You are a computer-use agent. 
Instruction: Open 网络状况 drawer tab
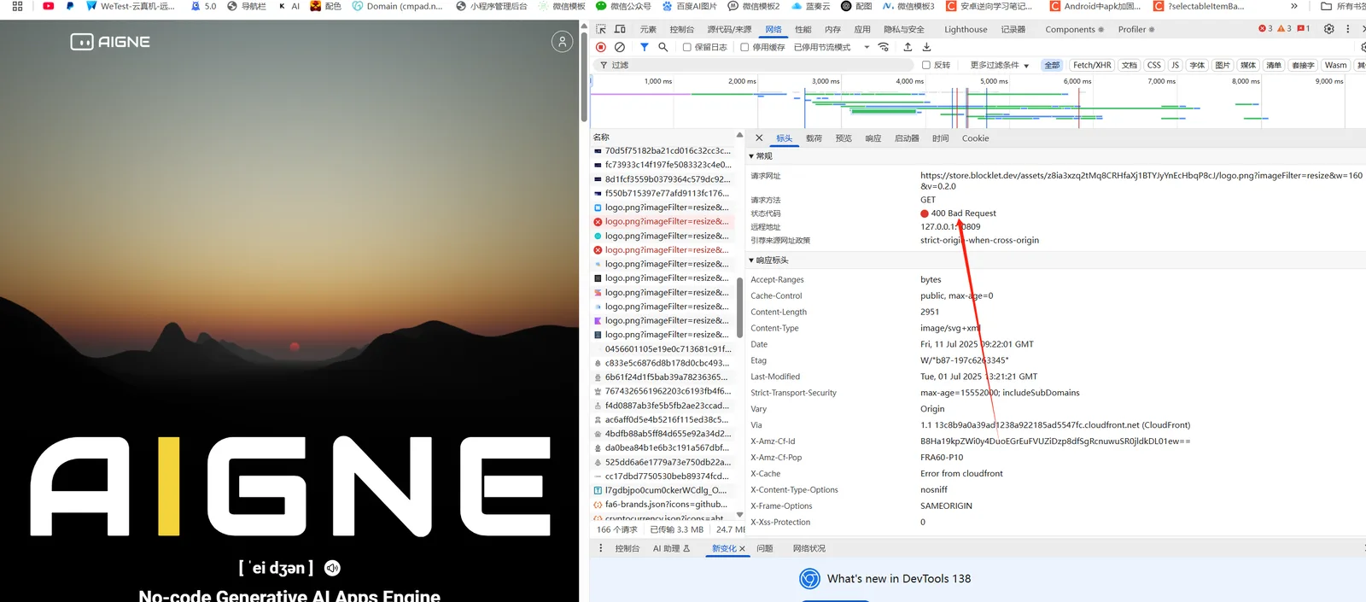pyautogui.click(x=809, y=548)
